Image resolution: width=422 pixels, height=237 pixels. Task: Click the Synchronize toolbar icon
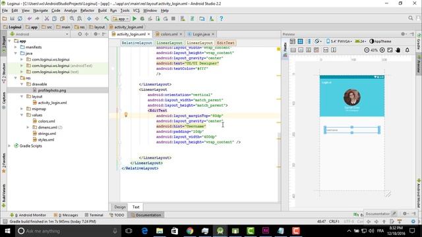(x=20, y=18)
